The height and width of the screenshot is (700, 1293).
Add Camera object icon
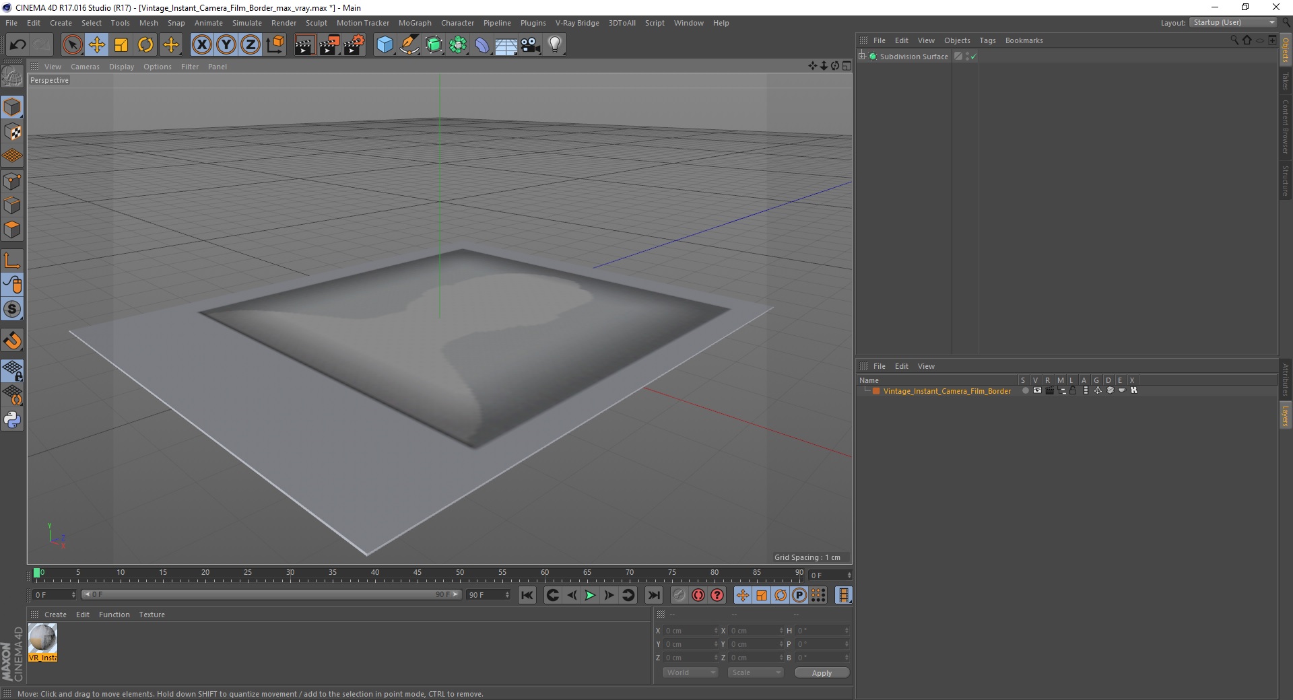click(x=531, y=45)
